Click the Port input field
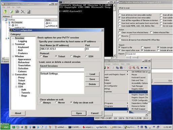 92,49
